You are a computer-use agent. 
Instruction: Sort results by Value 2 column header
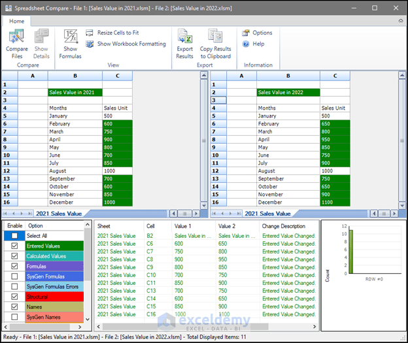[x=237, y=226]
